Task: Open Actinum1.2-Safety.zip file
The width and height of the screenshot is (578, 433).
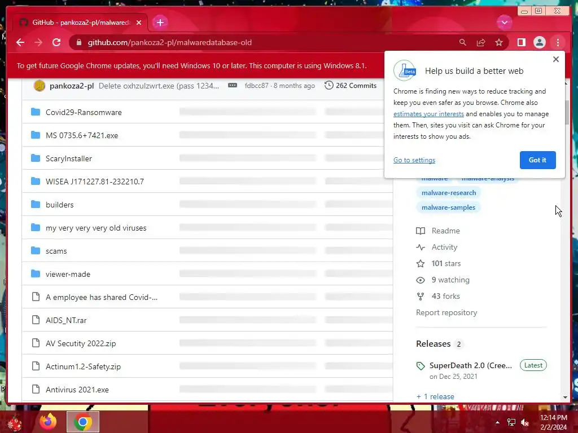Action: pyautogui.click(x=83, y=366)
